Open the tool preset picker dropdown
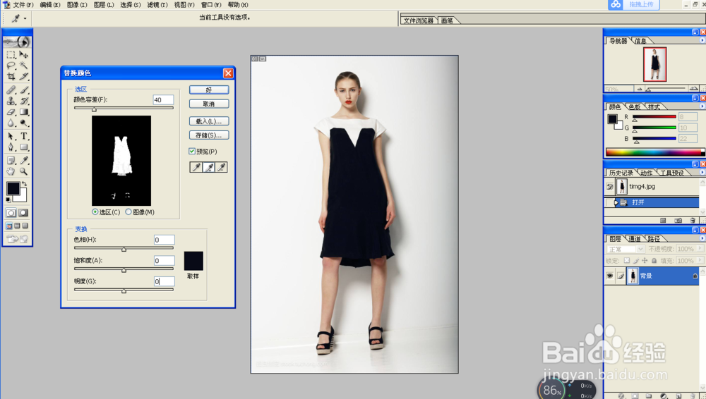This screenshot has height=399, width=706. pos(25,18)
